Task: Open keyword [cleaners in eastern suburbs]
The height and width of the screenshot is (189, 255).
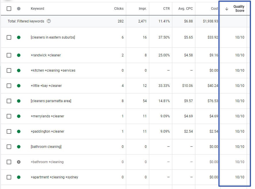Action: 53,37
